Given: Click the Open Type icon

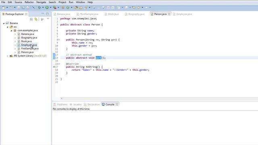Looking at the screenshot, I should [x=76, y=8].
